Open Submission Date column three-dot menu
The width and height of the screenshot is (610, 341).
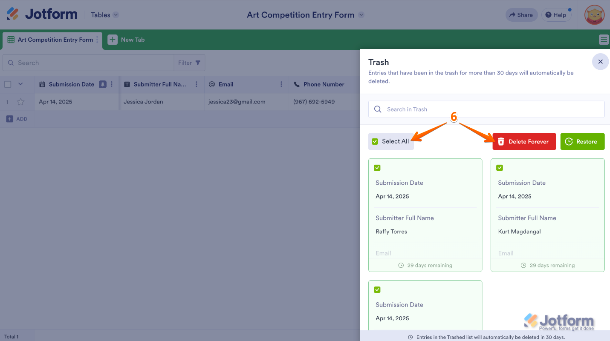click(112, 84)
